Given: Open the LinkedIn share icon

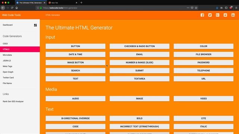Looking at the screenshot, I should click(233, 15).
